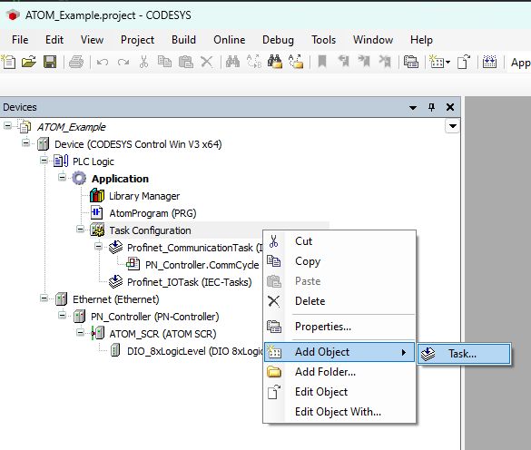Open the Add Object toolbar dropdown arrow
The height and width of the screenshot is (450, 531).
click(x=448, y=63)
